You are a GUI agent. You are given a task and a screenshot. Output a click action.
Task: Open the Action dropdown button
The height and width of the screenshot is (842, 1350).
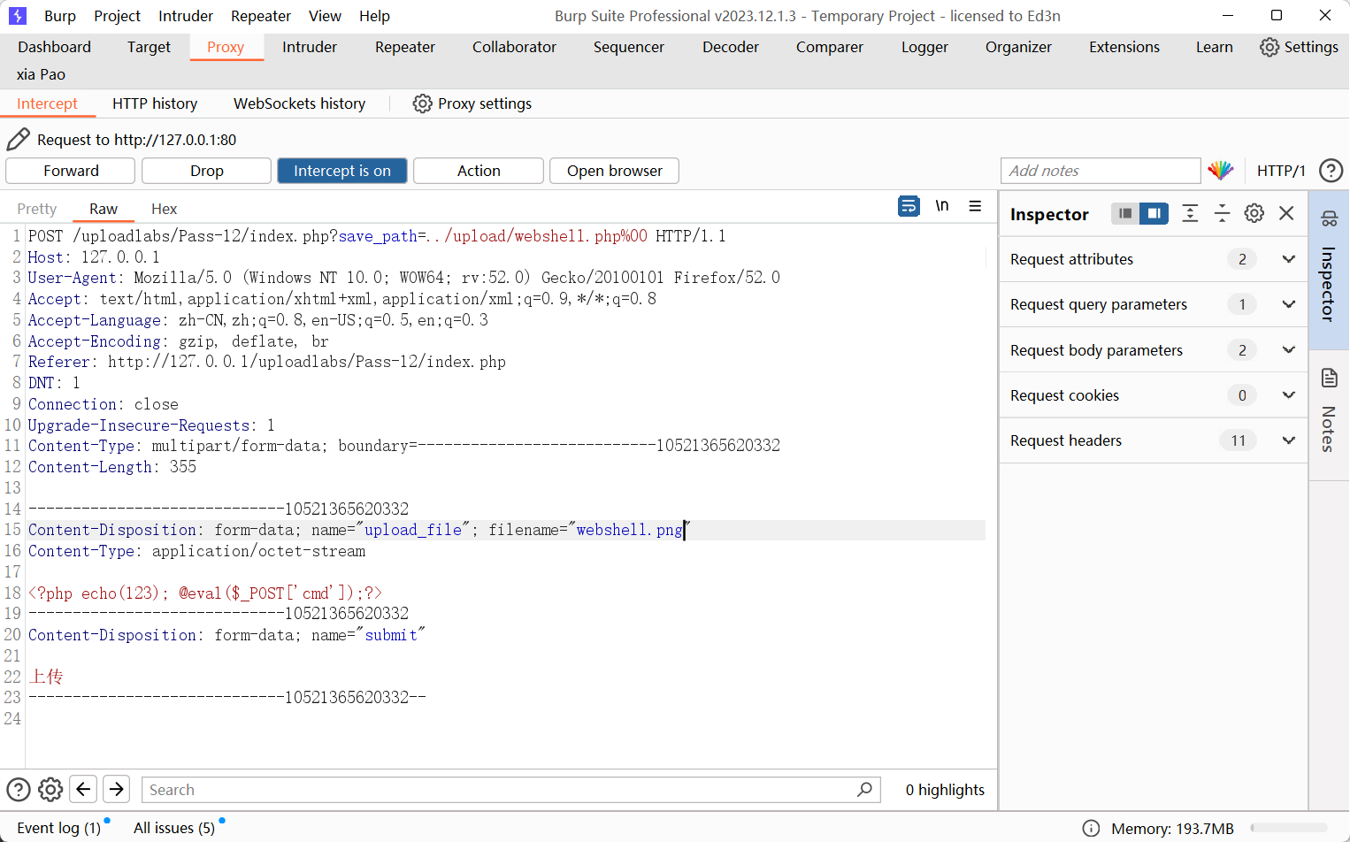click(x=479, y=171)
